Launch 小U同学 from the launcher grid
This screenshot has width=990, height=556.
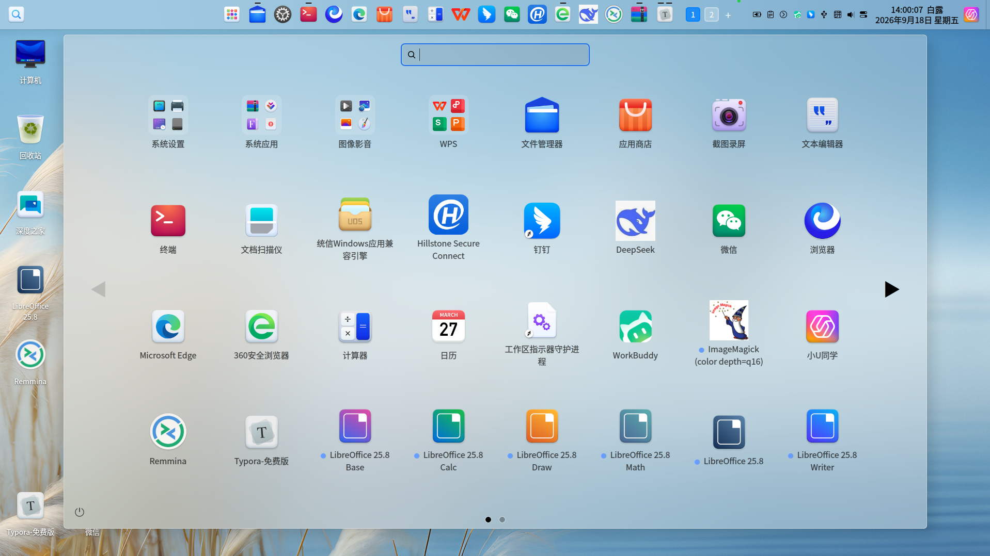[x=822, y=326]
